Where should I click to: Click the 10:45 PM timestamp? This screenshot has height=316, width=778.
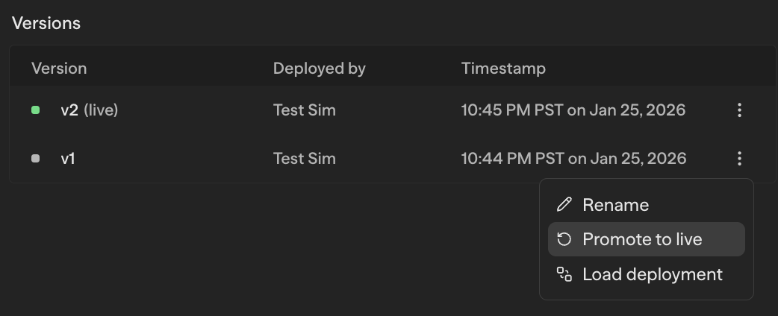(573, 110)
